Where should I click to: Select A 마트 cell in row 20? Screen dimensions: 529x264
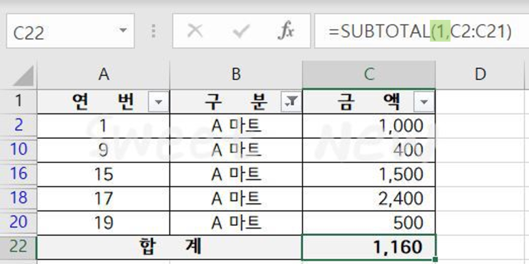236,223
